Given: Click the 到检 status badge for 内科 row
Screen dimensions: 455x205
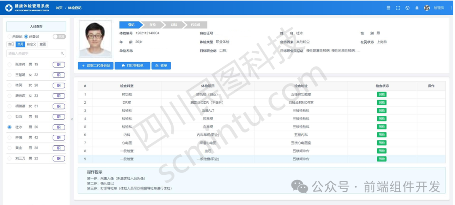Looking at the screenshot, I should coord(382,135).
